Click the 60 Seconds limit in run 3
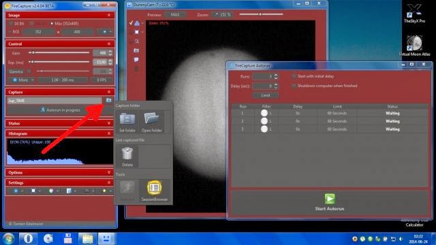Image resolution: width=436 pixels, height=245 pixels. coord(337,129)
